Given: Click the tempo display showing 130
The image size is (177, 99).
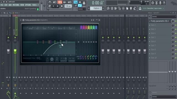Looking at the screenshot, I should [x=68, y=6].
